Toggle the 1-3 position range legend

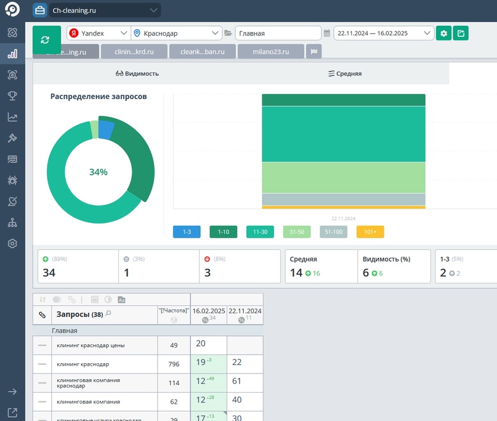tap(187, 232)
